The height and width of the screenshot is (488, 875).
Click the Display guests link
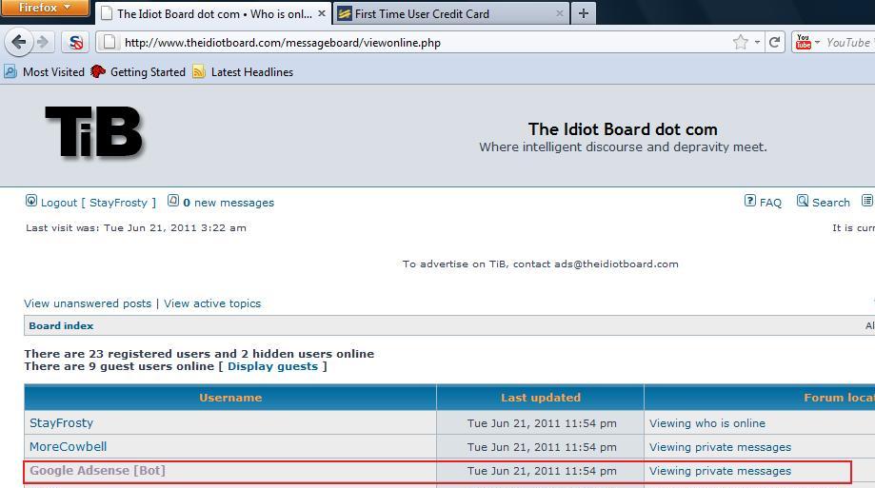point(273,366)
